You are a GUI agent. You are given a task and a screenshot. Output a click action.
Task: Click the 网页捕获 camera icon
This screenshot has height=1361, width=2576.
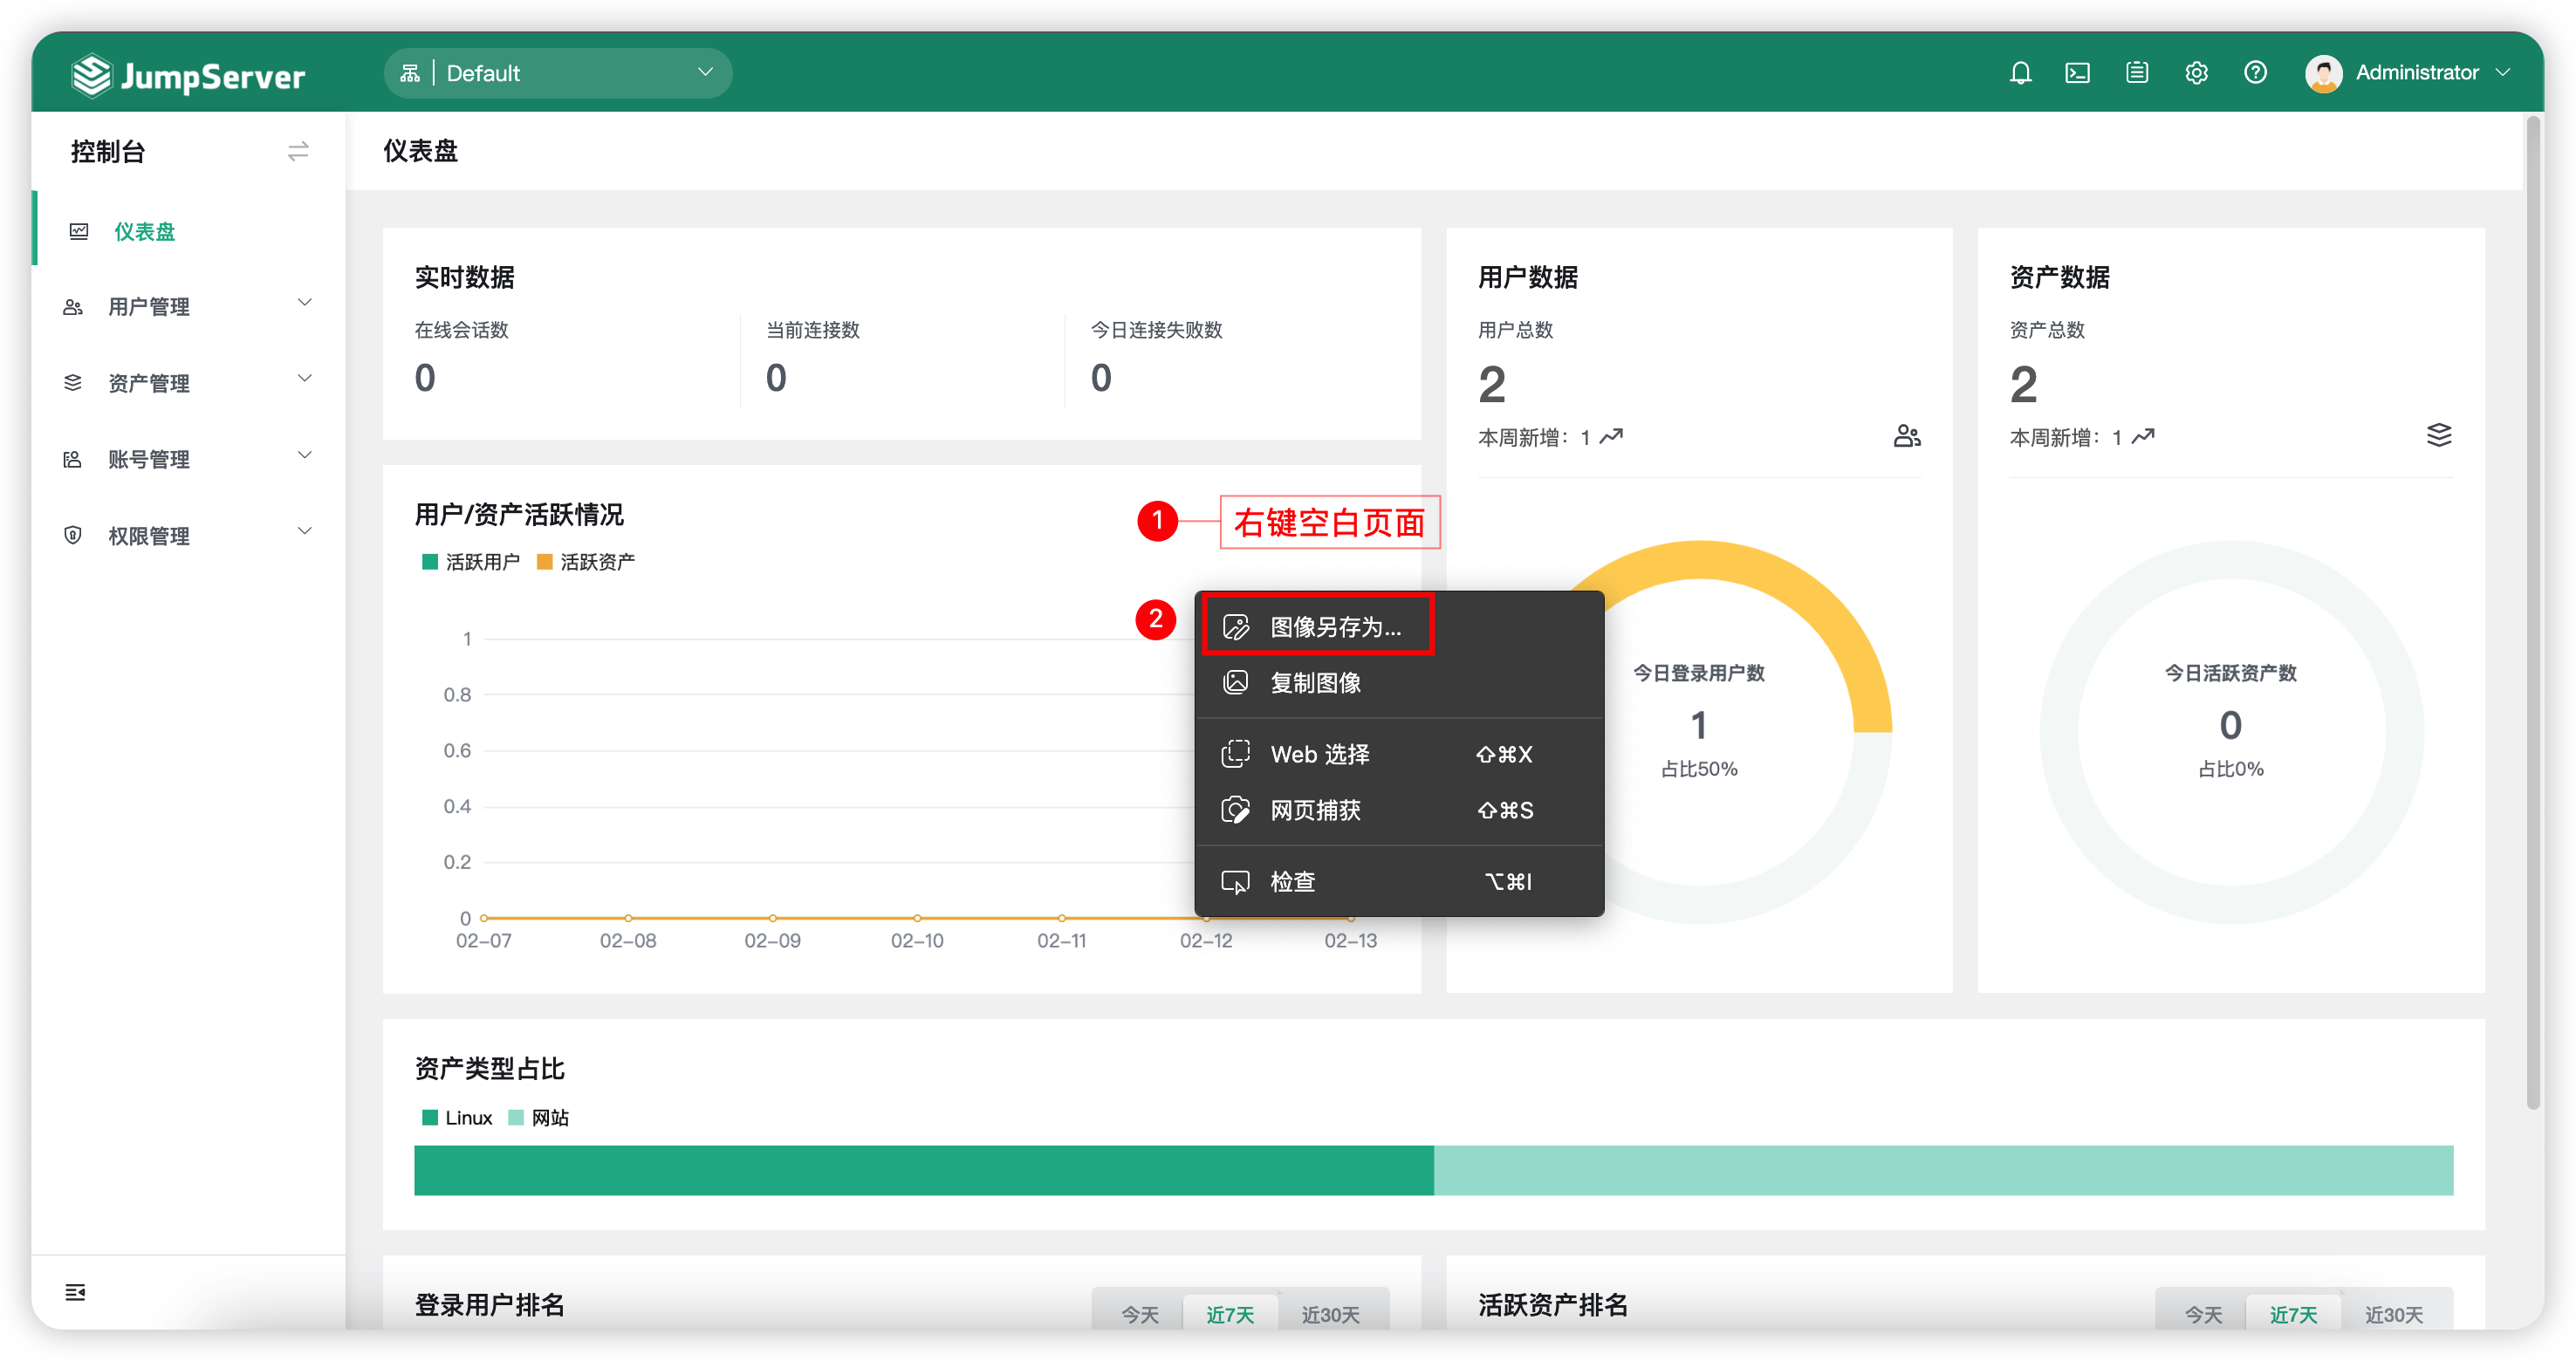click(x=1236, y=810)
